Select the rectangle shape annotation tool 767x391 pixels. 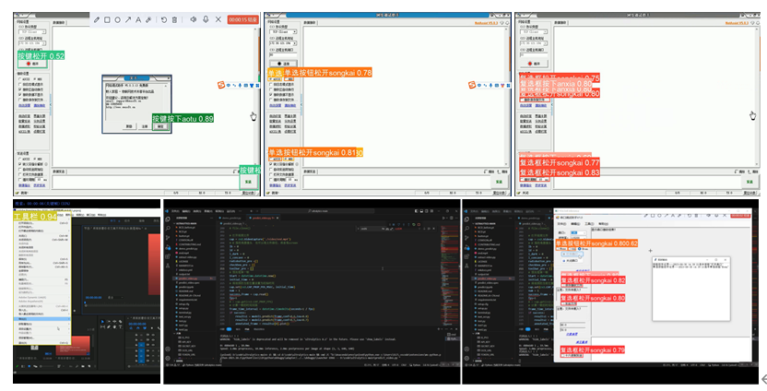(108, 19)
